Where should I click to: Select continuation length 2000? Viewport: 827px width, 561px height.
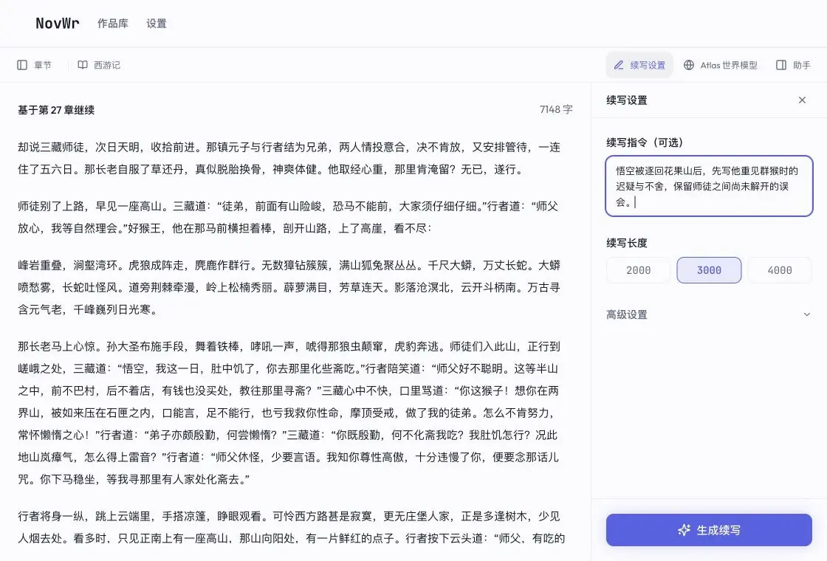pyautogui.click(x=638, y=270)
